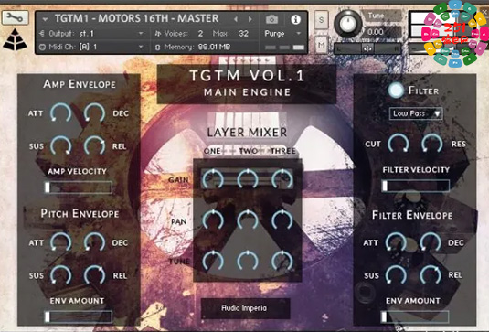Click the Pitch Envelope ATT knob
This screenshot has height=332, width=489.
point(61,241)
